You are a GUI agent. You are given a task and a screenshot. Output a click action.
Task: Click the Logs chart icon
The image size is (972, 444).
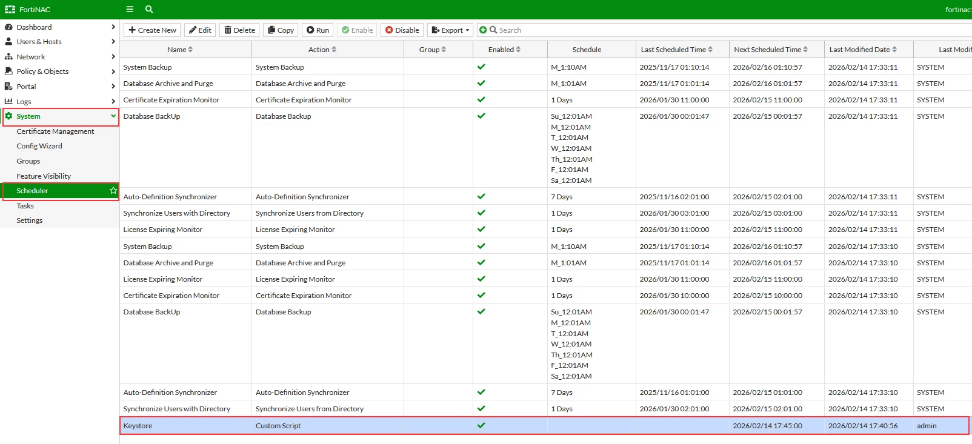click(x=8, y=102)
